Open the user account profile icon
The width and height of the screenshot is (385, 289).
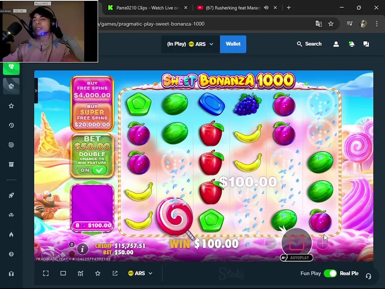pyautogui.click(x=336, y=44)
